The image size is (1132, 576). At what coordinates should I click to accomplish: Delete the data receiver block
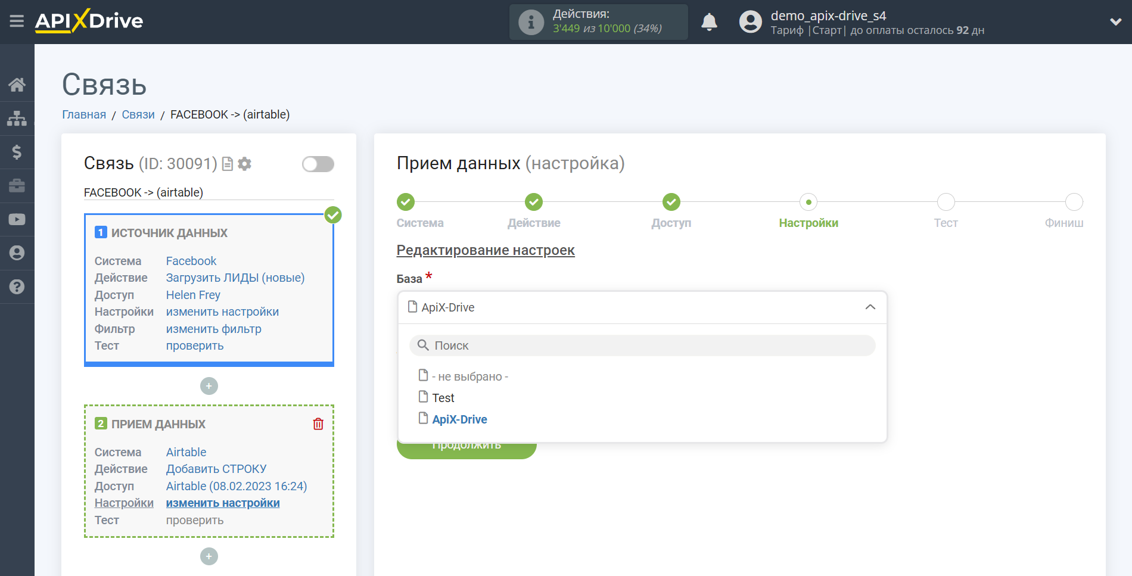318,424
